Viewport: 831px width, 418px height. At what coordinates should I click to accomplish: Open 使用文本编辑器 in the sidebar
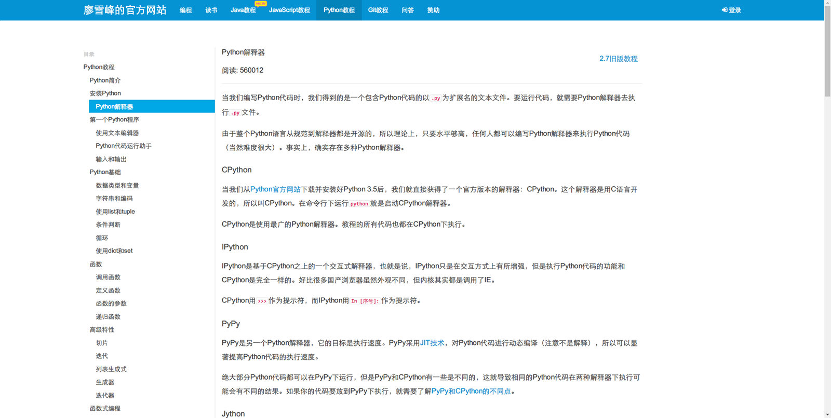pos(117,133)
